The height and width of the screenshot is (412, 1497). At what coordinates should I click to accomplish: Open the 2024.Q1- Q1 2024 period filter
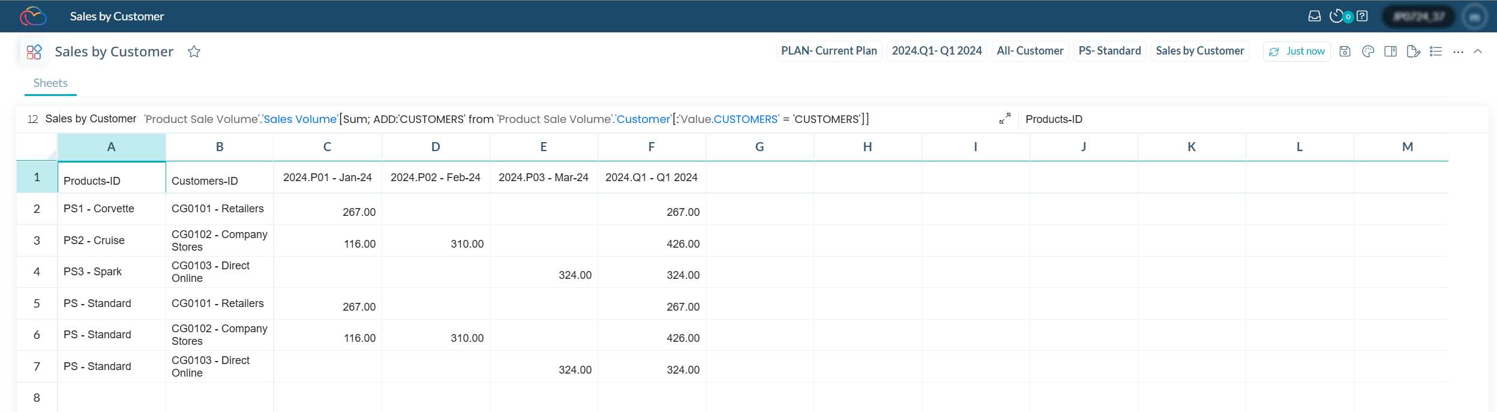click(937, 51)
